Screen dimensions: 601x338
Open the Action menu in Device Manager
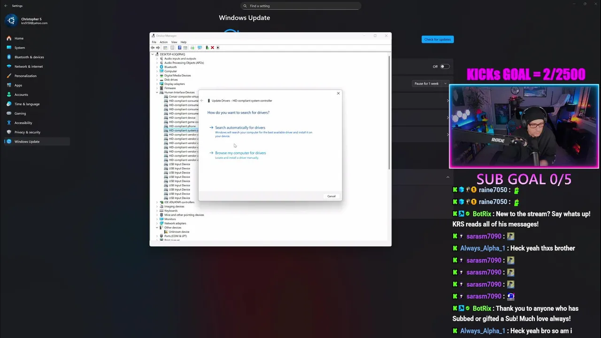(163, 42)
